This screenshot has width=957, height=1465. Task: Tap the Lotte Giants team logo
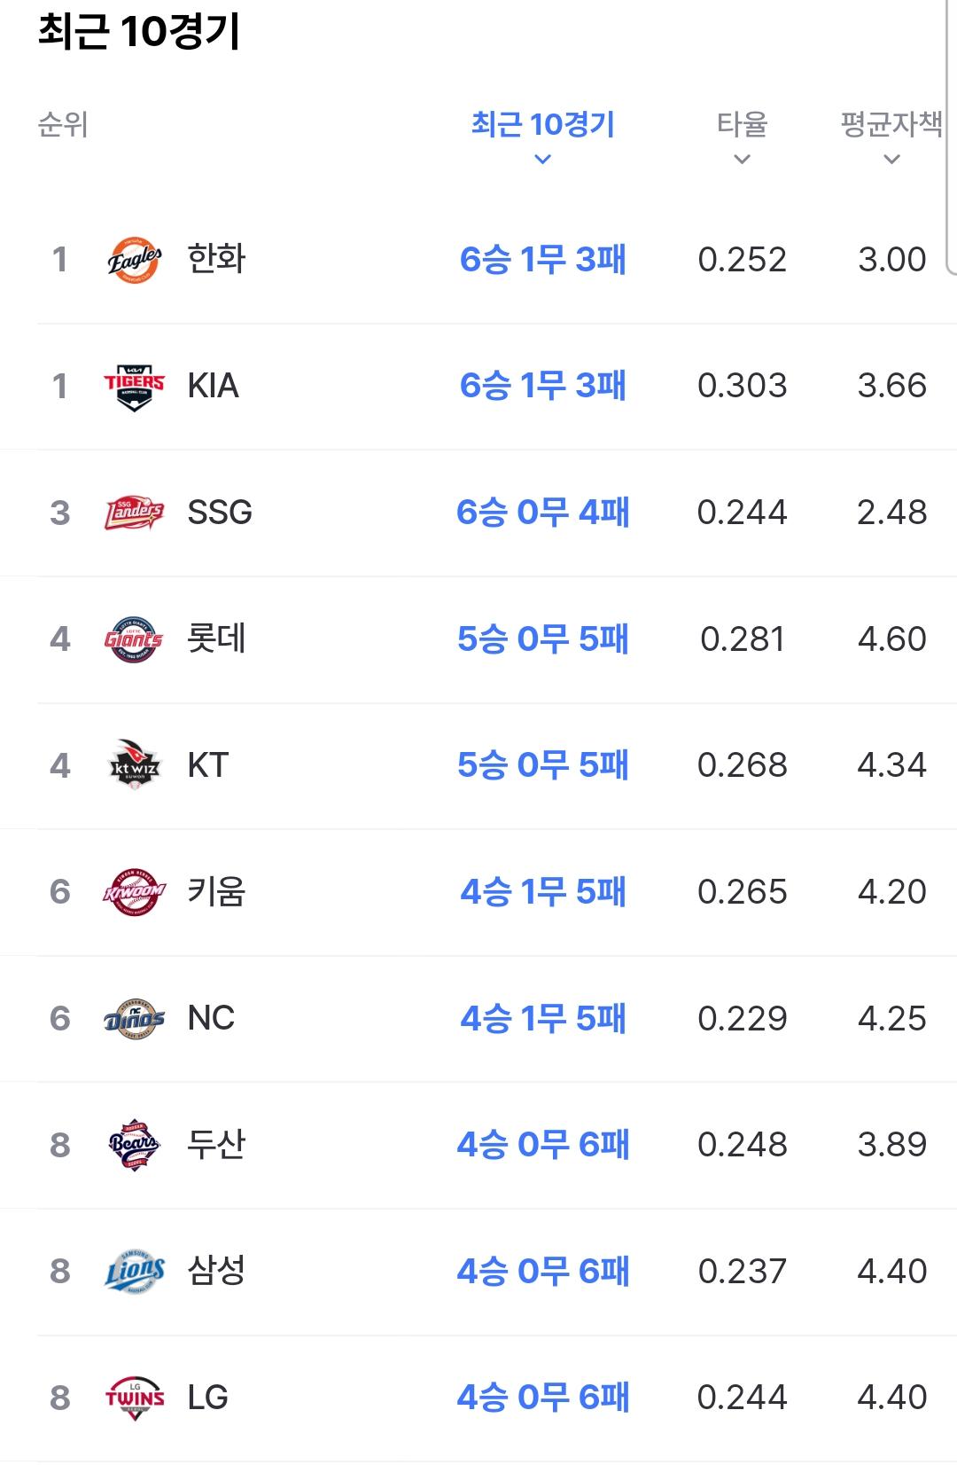[134, 639]
